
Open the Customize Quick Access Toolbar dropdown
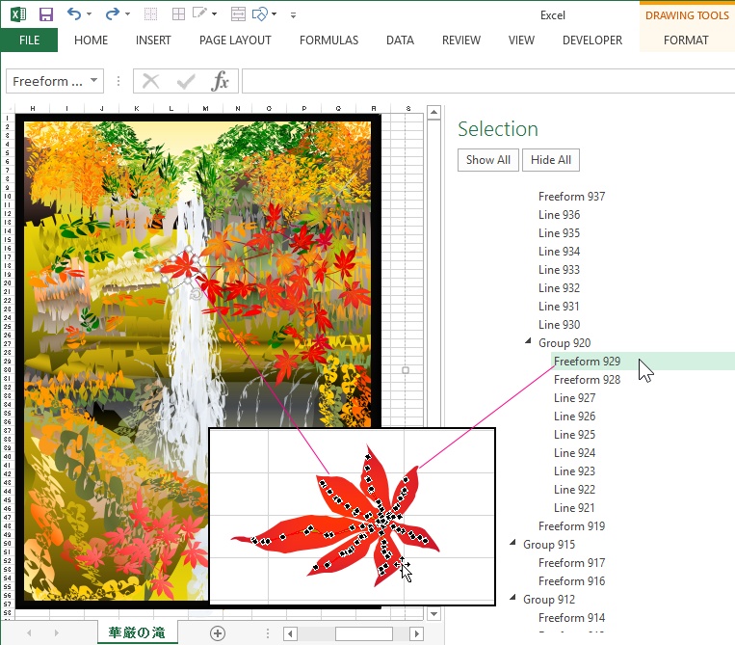[x=293, y=15]
